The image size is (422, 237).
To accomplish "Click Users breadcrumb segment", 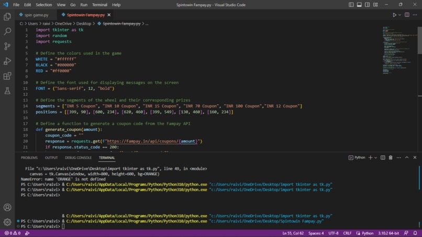I will click(x=33, y=24).
